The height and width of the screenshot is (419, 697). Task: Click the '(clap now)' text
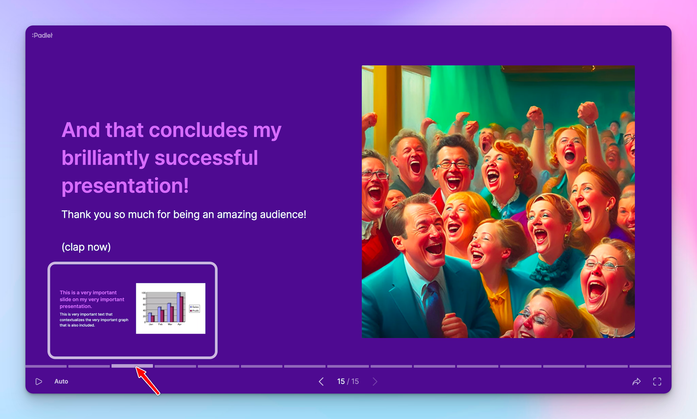[x=86, y=247]
